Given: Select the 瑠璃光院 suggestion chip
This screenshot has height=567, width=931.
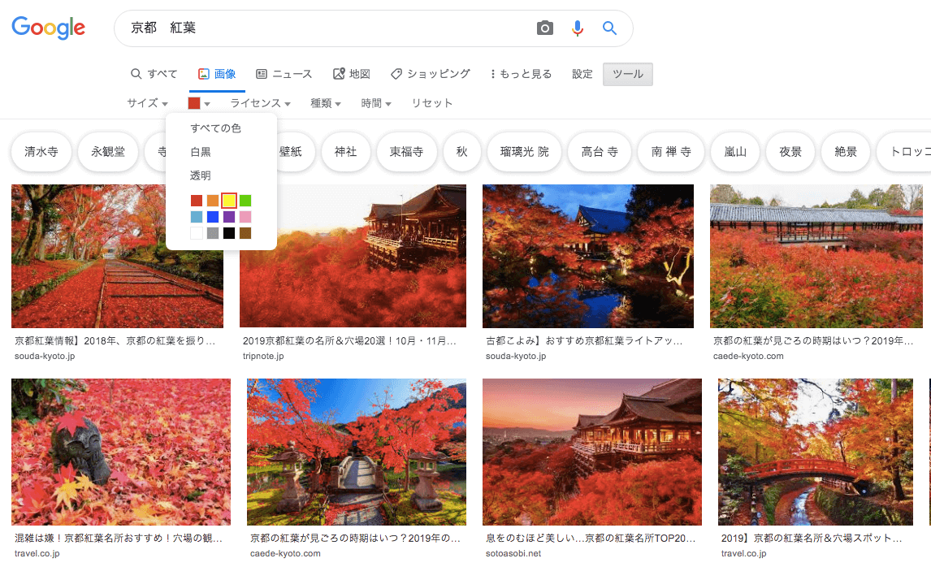Looking at the screenshot, I should coord(524,152).
